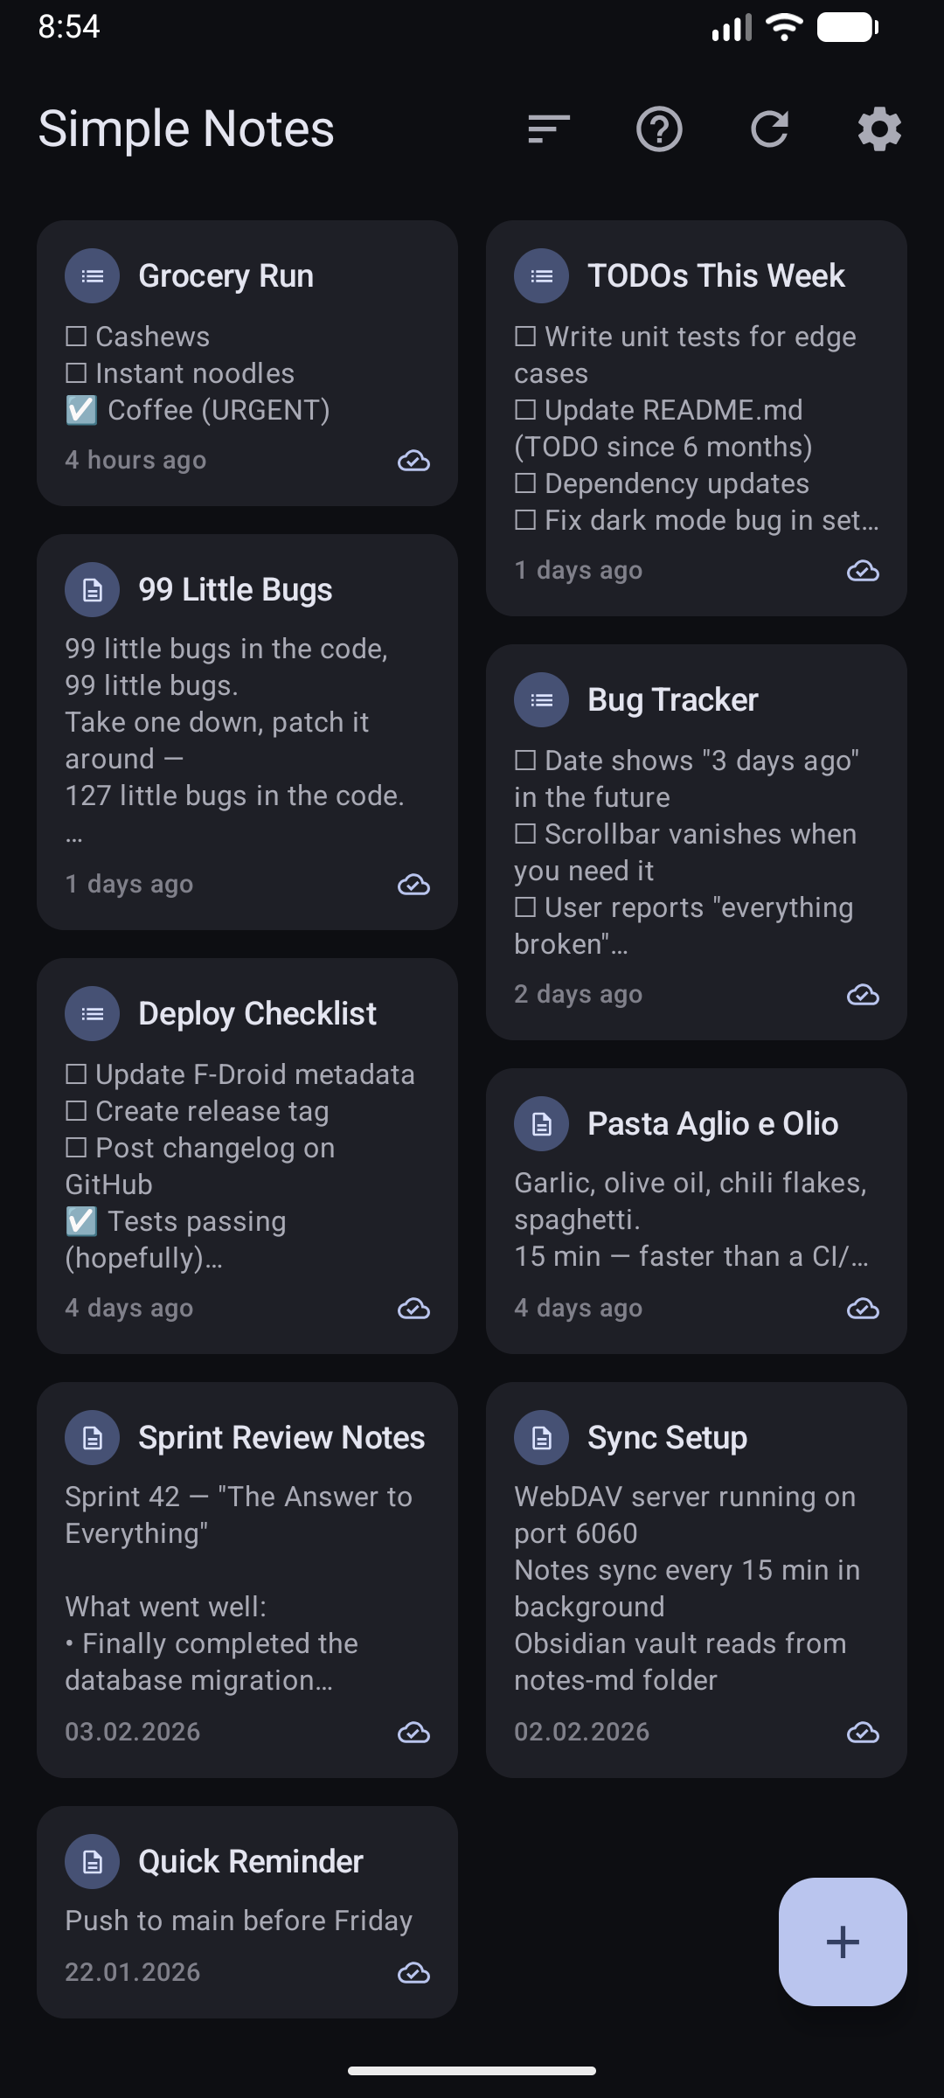This screenshot has height=2098, width=944.
Task: Tap the document icon on 99 Little Bugs
Action: click(92, 589)
